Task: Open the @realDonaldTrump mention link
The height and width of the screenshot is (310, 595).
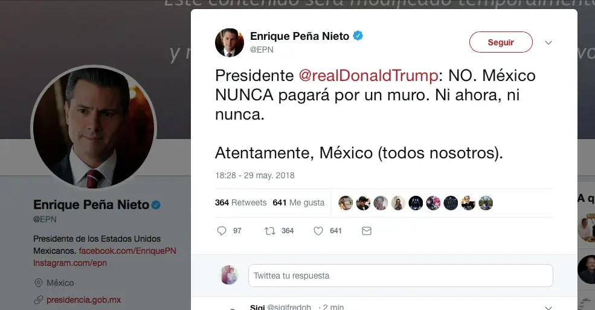Action: pos(368,76)
